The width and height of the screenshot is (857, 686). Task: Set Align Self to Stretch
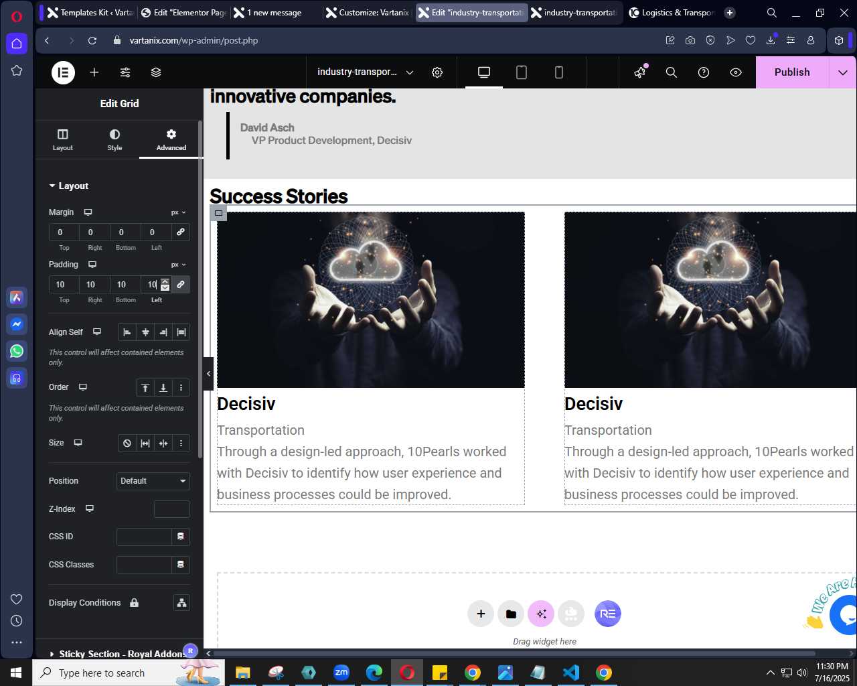pyautogui.click(x=181, y=332)
